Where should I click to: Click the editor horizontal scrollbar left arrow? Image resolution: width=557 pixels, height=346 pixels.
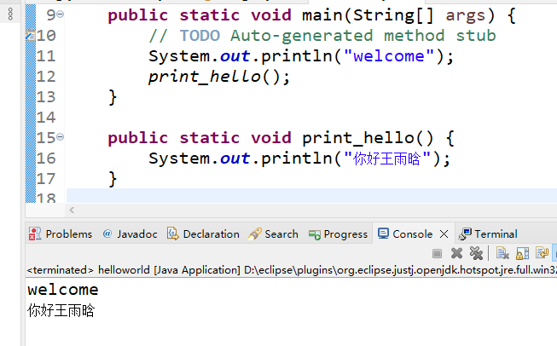pos(72,210)
